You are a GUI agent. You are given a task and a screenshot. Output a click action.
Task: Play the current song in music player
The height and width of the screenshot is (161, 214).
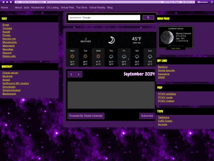(x=7, y=2)
